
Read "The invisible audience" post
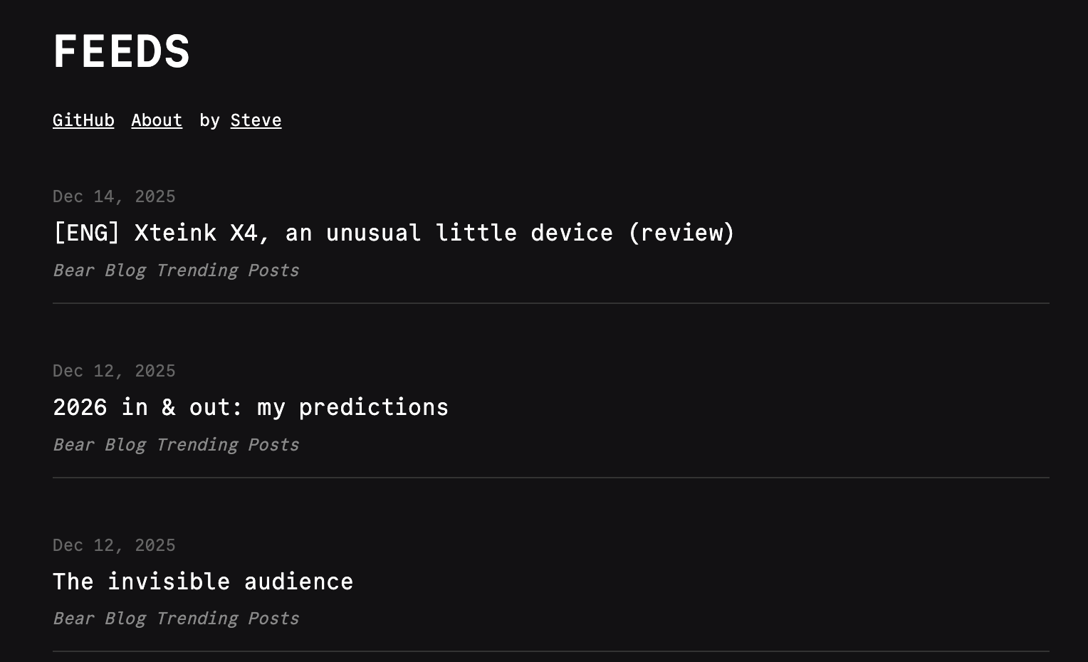pyautogui.click(x=203, y=582)
